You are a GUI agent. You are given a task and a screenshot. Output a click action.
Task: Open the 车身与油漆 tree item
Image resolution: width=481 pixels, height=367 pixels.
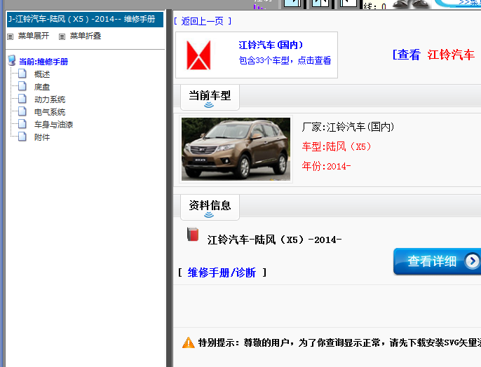tap(54, 125)
